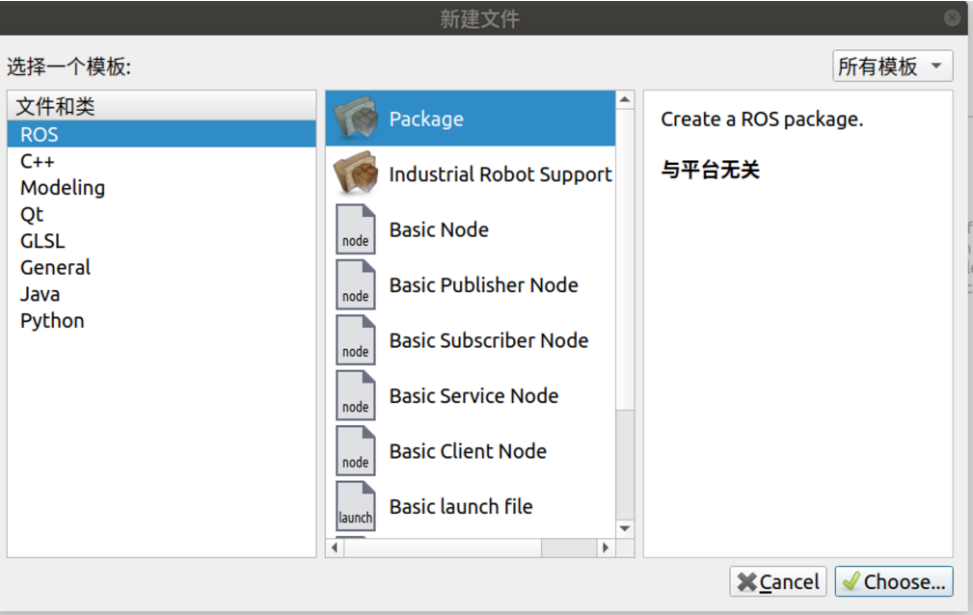This screenshot has height=615, width=973.
Task: Open the 所有模板 filter dropdown
Action: tap(892, 66)
